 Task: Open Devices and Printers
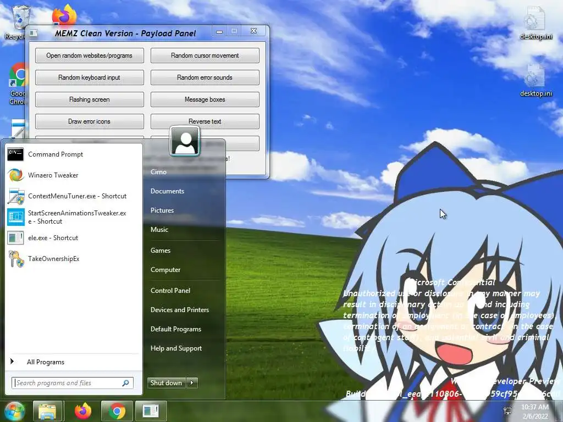[x=180, y=310]
